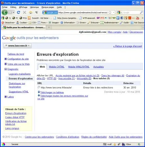
Task: Click the google.com site identity icon
Action: 50,12
